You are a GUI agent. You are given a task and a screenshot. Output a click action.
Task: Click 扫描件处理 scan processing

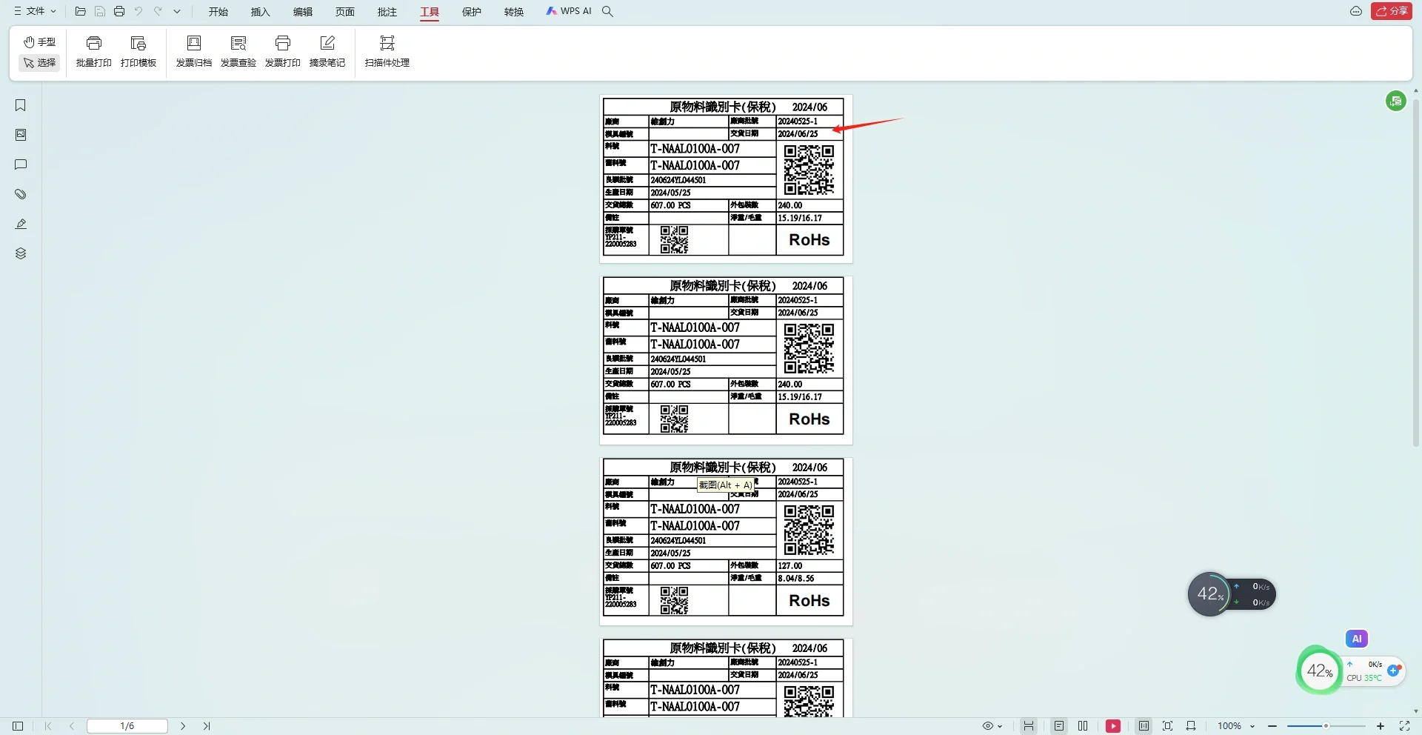387,51
